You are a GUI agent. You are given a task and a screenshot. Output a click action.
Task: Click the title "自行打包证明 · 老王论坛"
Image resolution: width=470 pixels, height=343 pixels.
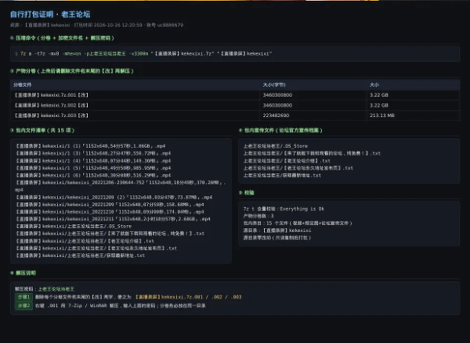point(50,14)
